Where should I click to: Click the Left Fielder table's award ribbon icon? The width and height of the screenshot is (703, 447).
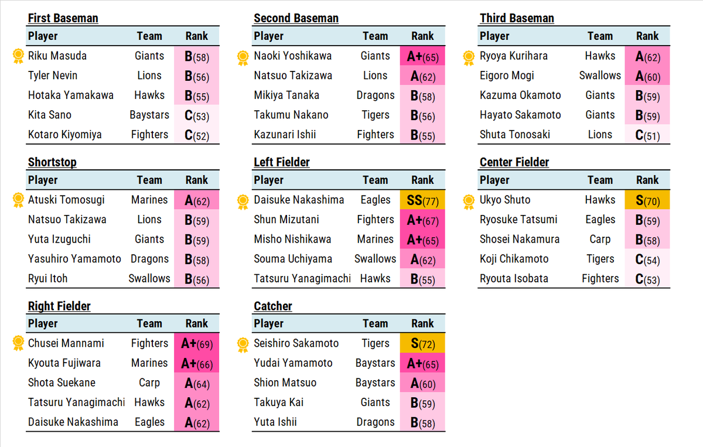click(x=243, y=201)
